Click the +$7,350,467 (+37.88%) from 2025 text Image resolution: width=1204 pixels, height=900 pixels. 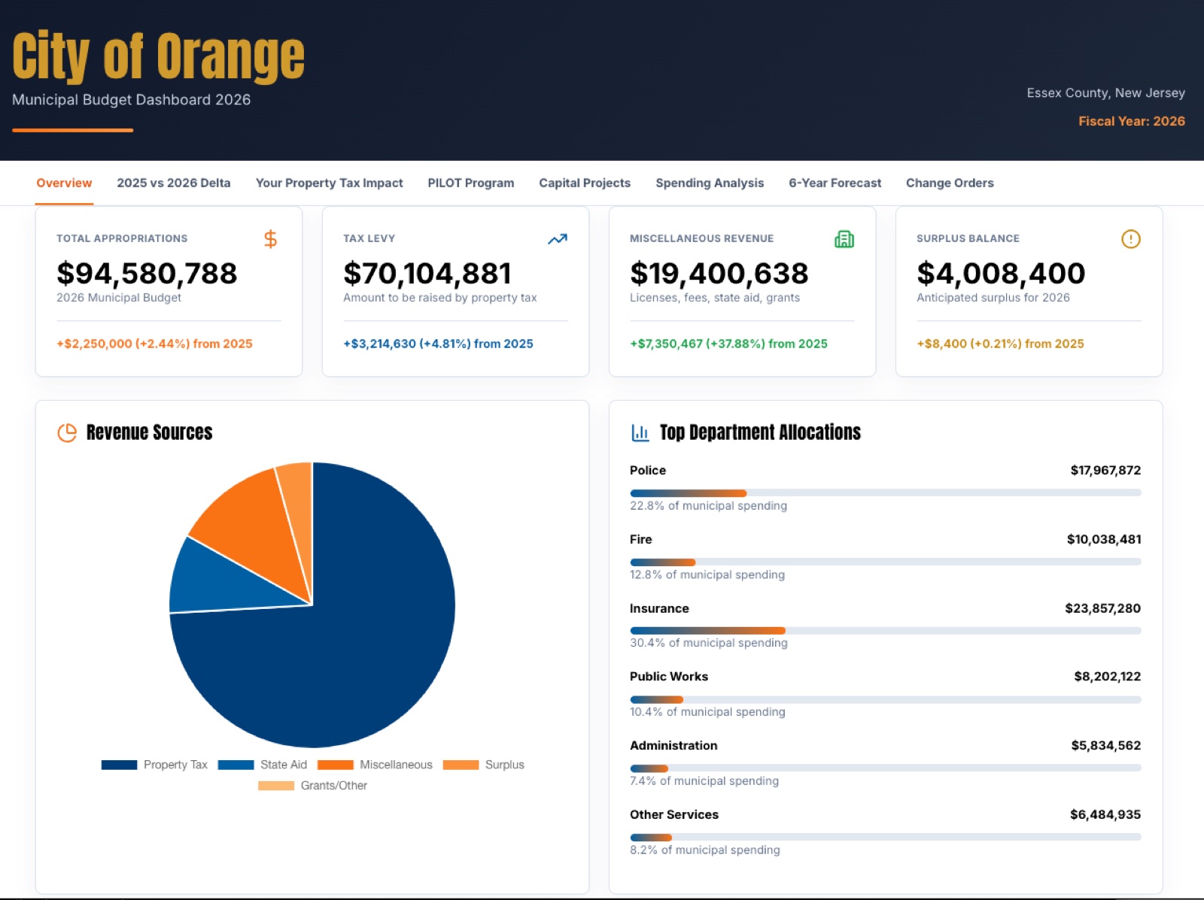[x=728, y=344]
